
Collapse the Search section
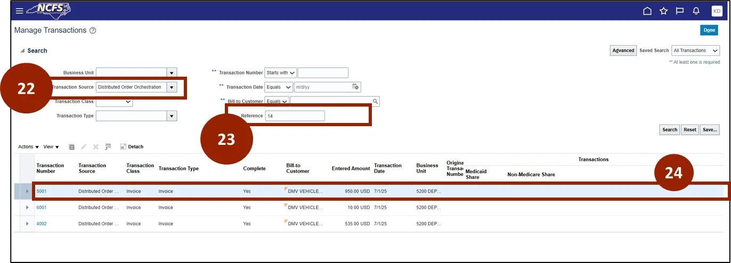[22, 51]
